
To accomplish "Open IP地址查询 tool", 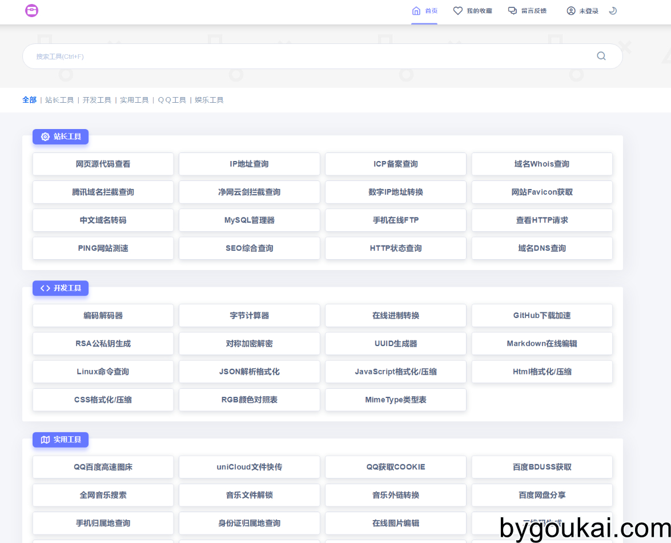I will tap(250, 164).
